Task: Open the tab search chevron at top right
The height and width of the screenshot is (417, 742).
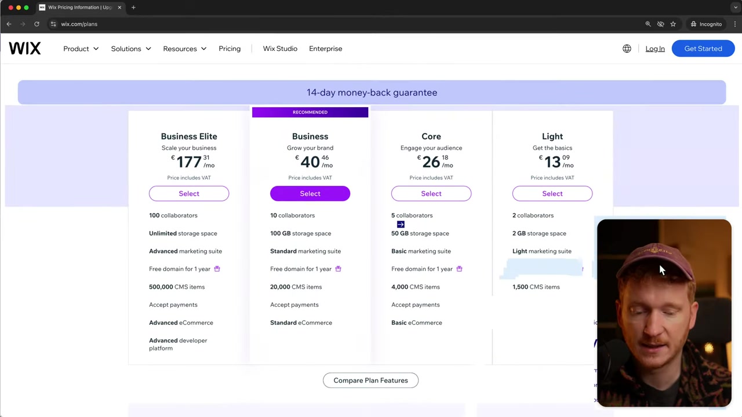Action: [735, 8]
